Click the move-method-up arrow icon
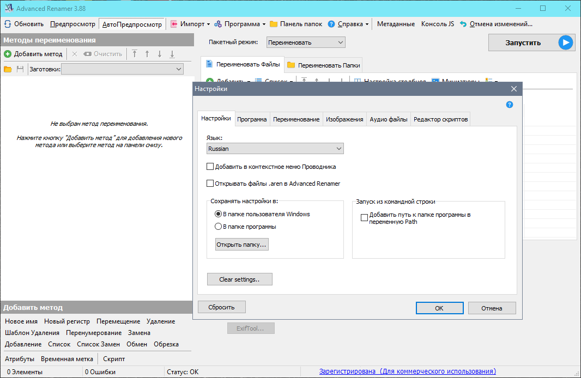Viewport: 581px width, 378px height. [x=147, y=54]
